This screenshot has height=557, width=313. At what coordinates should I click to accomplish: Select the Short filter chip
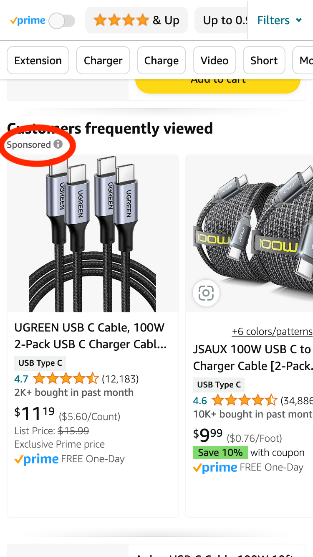pyautogui.click(x=264, y=61)
